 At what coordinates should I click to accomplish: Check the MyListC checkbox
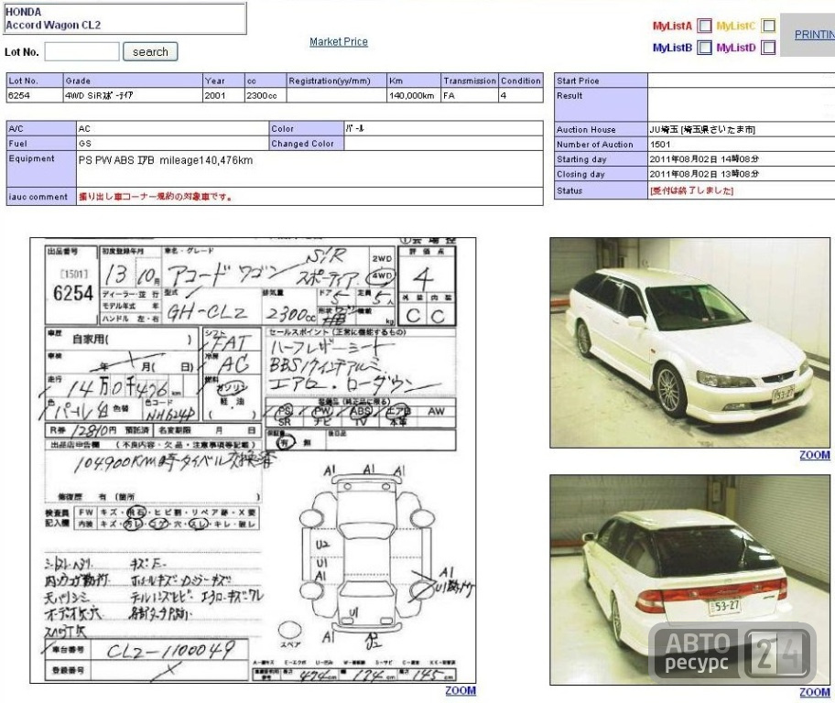(768, 26)
